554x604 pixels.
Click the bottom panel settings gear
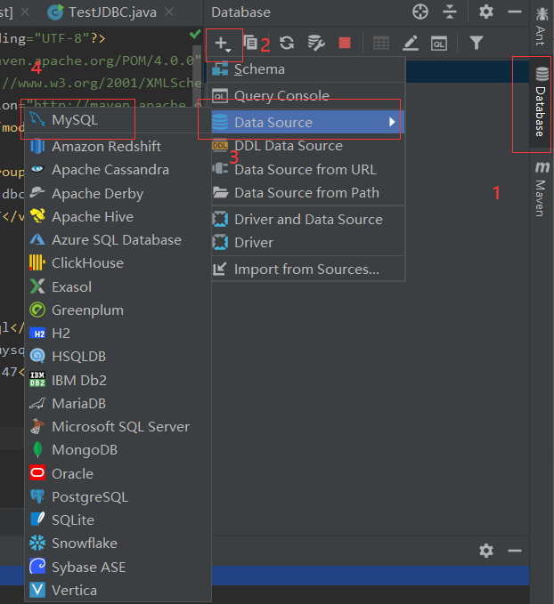[x=486, y=551]
